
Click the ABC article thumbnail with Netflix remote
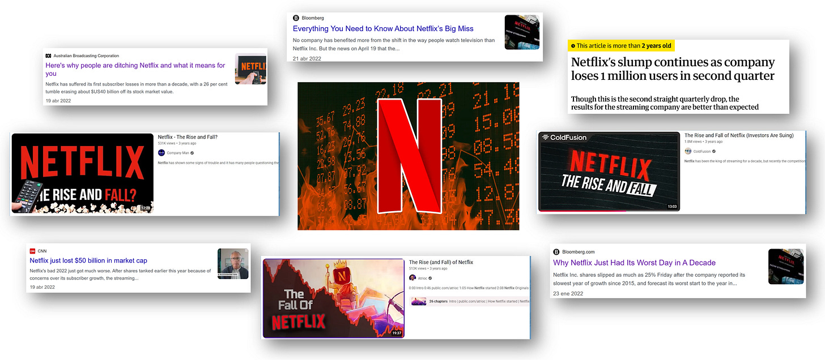coord(250,69)
